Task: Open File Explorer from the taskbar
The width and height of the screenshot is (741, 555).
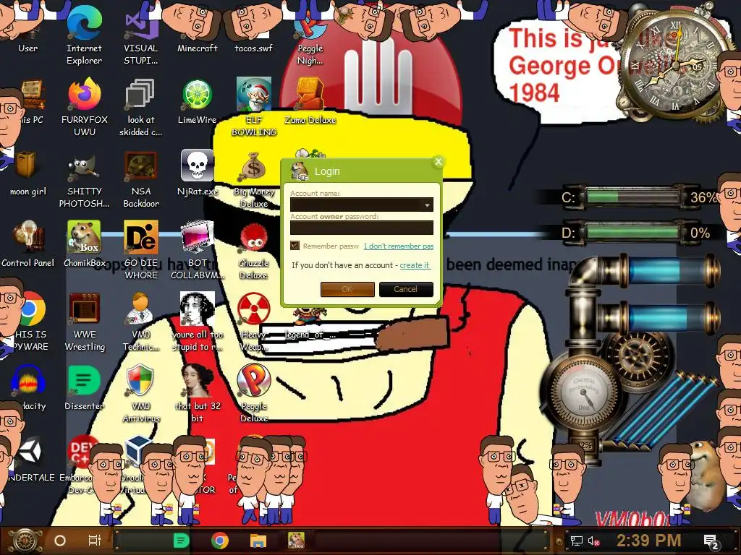Action: [258, 541]
